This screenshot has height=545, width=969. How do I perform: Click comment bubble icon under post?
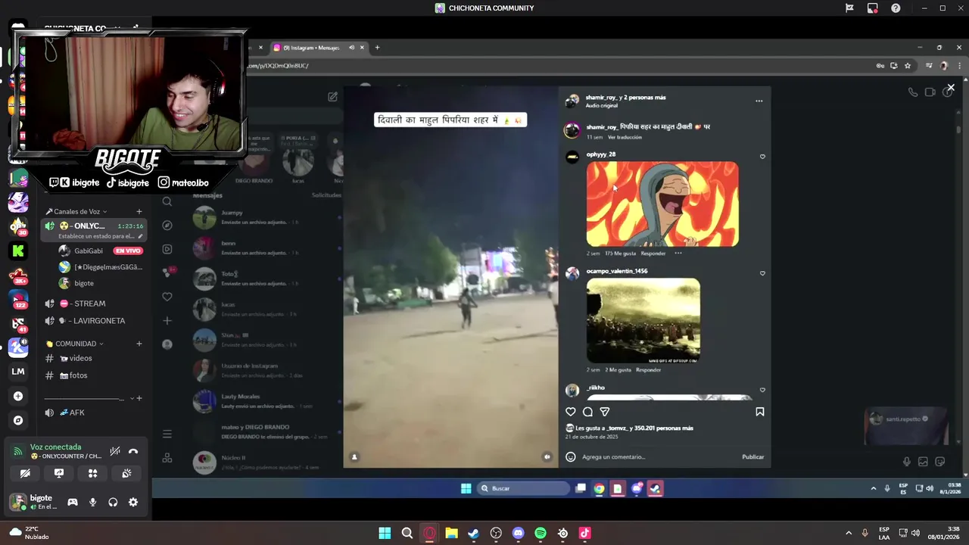click(587, 412)
